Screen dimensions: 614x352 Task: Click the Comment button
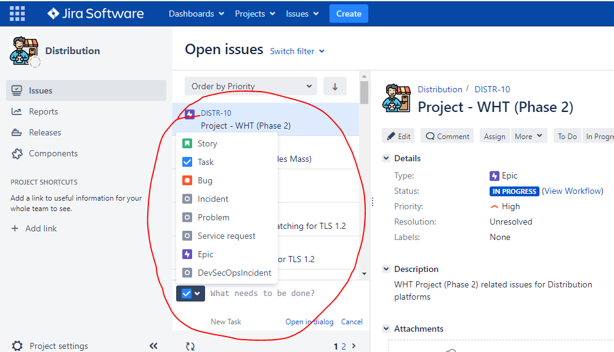pos(447,136)
